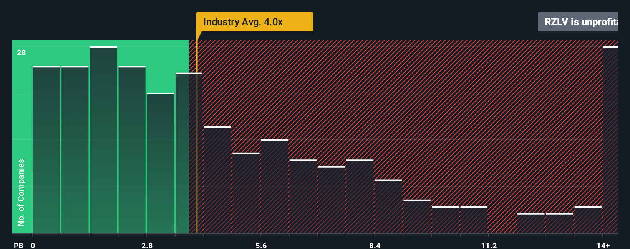630x249 pixels.
Task: Click the bar starting at the 8.4 tick
Action: (388, 206)
